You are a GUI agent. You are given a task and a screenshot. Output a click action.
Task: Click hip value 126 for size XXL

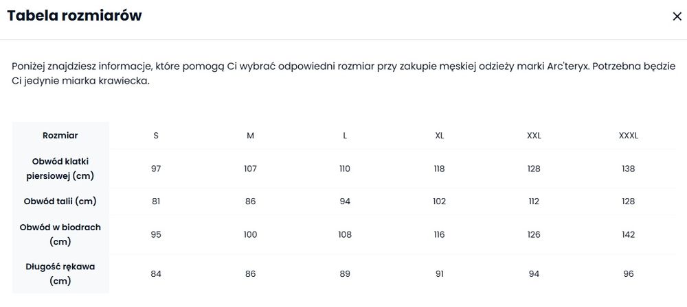(x=534, y=234)
